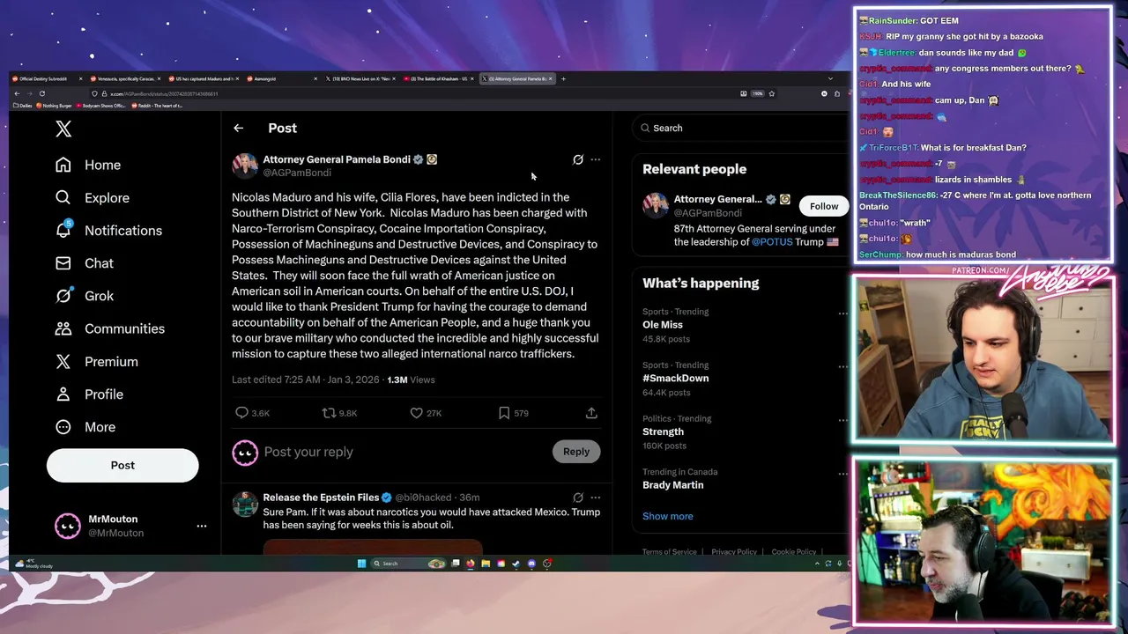Open Communities in the sidebar
The width and height of the screenshot is (1128, 634).
click(x=109, y=328)
